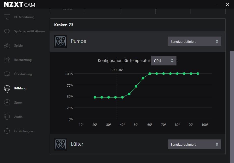Click the Pumpe label
Image resolution: width=234 pixels, height=163 pixels.
point(79,41)
